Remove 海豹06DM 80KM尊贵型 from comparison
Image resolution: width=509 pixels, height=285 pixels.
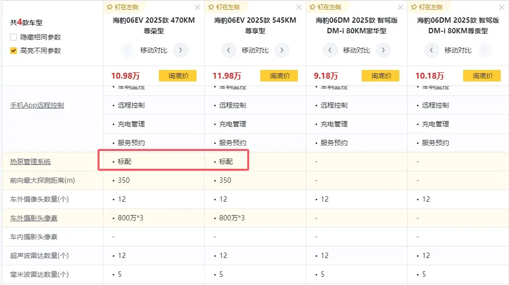tap(502, 7)
